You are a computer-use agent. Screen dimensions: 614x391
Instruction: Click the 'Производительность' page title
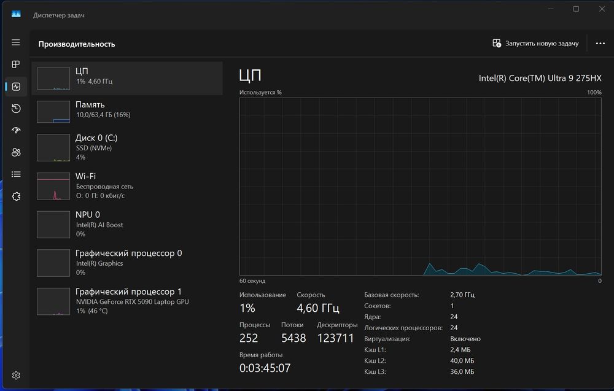pos(77,44)
